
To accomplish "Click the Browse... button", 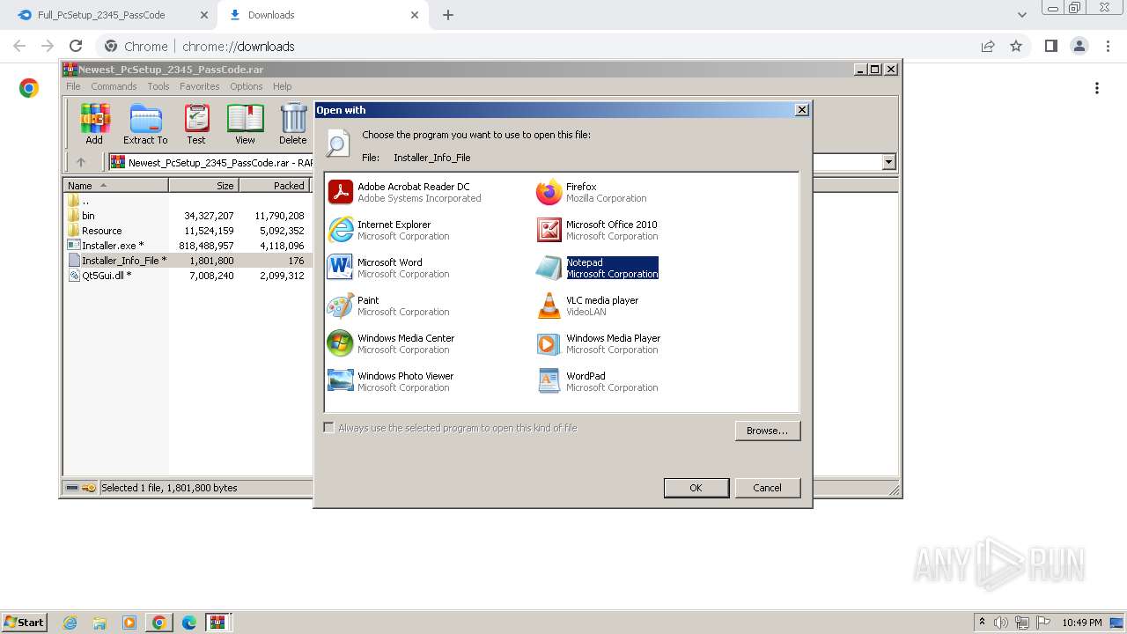I will [767, 431].
